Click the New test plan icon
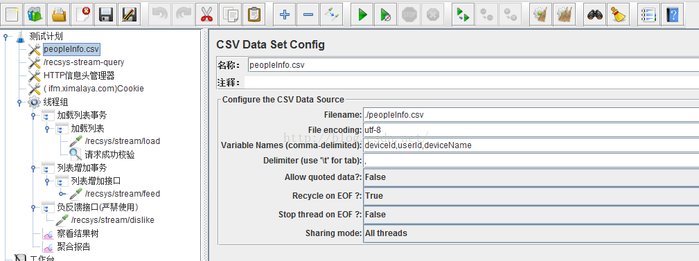The width and height of the screenshot is (699, 261). click(12, 15)
